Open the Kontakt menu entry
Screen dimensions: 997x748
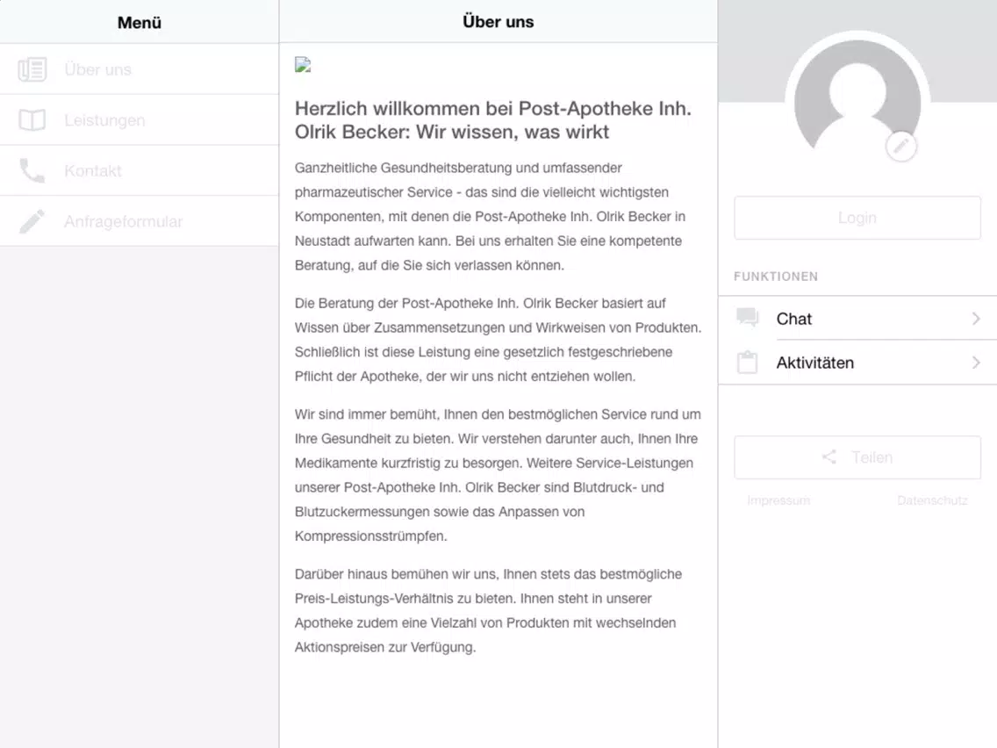tap(140, 170)
